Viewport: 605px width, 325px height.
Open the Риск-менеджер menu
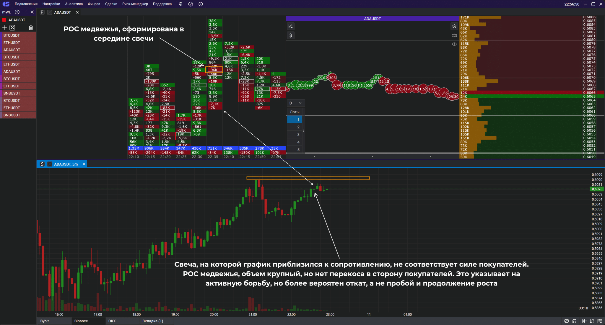(x=135, y=4)
